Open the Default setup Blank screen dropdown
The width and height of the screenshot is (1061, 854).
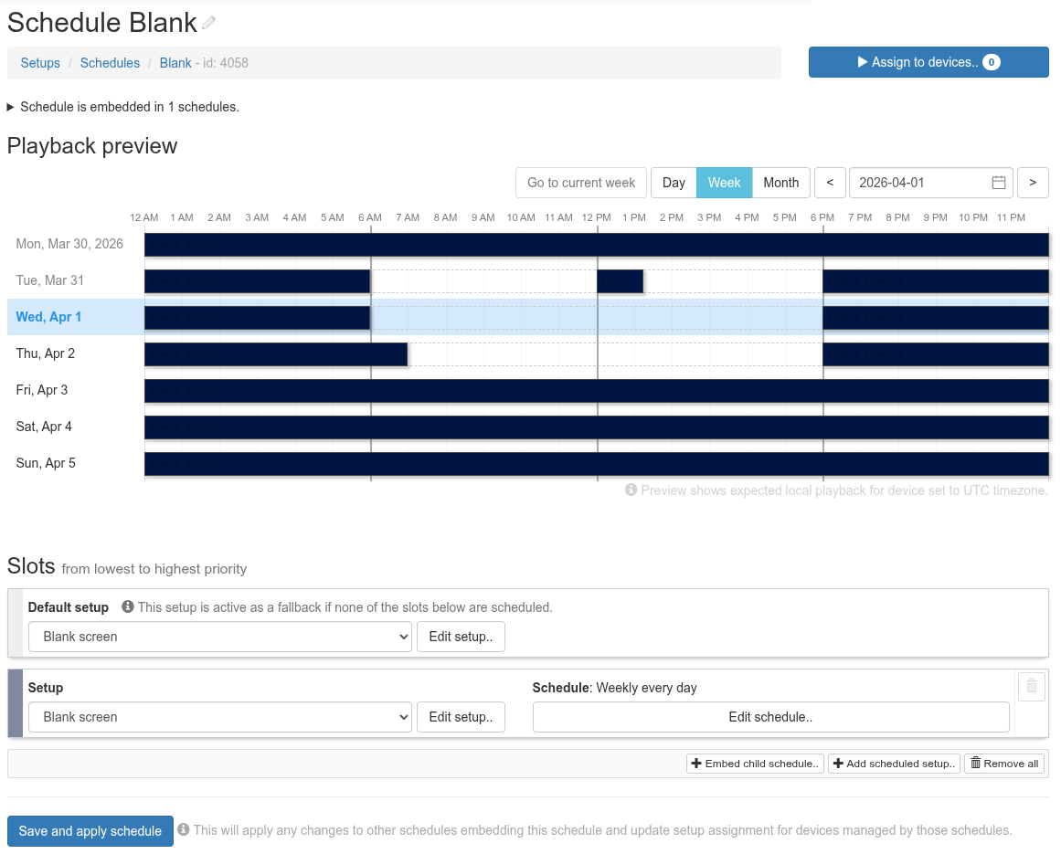(x=220, y=637)
